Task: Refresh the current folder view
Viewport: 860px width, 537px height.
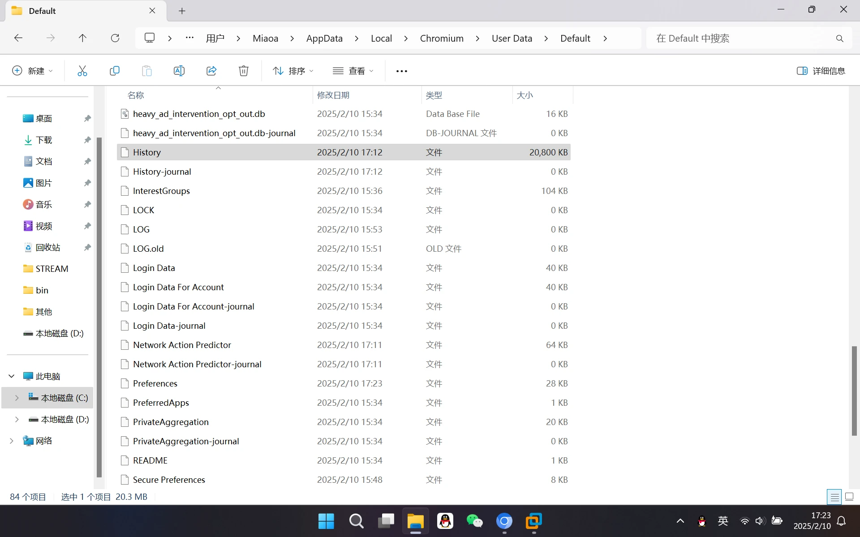Action: coord(115,38)
